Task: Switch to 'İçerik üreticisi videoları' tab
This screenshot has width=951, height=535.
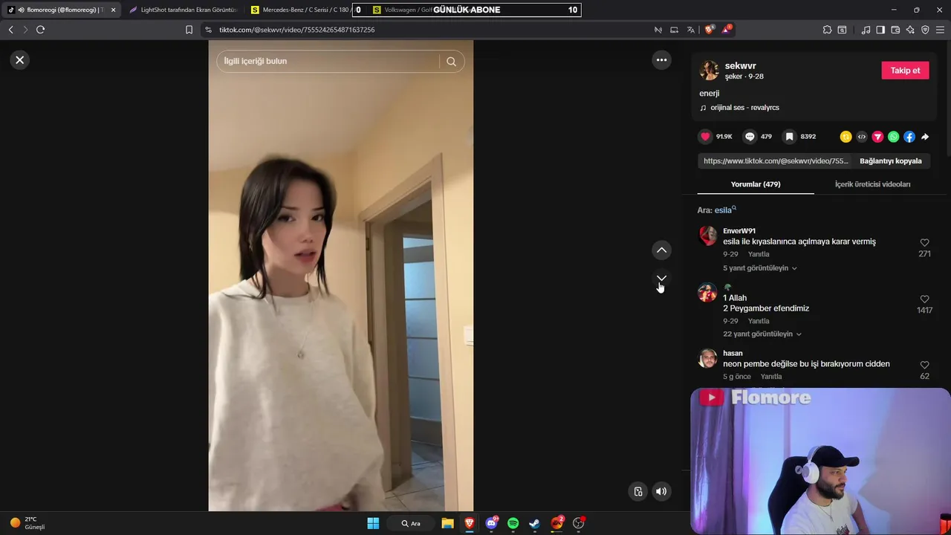Action: tap(872, 184)
